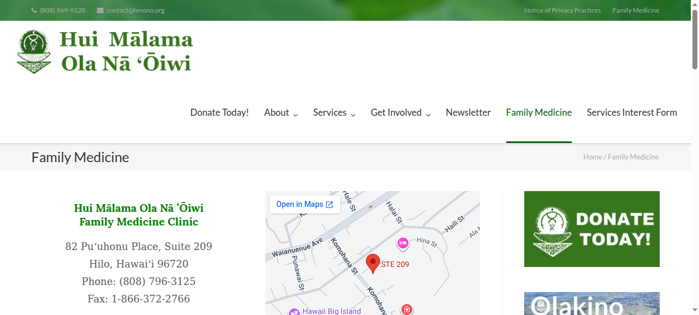
Task: Click the red medical marker on map
Action: (406, 310)
